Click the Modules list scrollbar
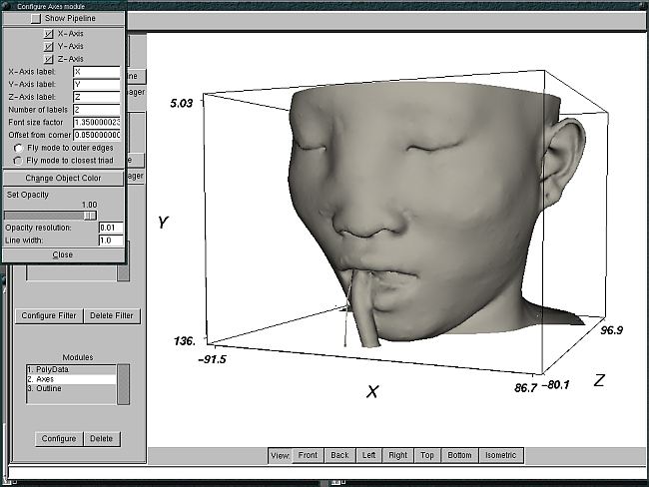649x487 pixels. 123,382
